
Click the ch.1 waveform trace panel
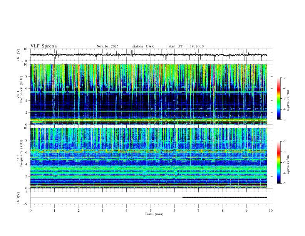pyautogui.click(x=151, y=55)
